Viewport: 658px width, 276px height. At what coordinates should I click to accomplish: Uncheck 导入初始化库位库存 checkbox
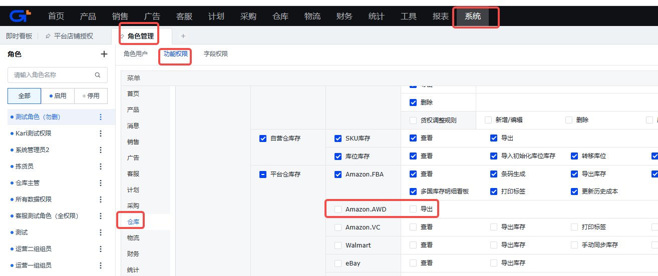[x=494, y=156]
